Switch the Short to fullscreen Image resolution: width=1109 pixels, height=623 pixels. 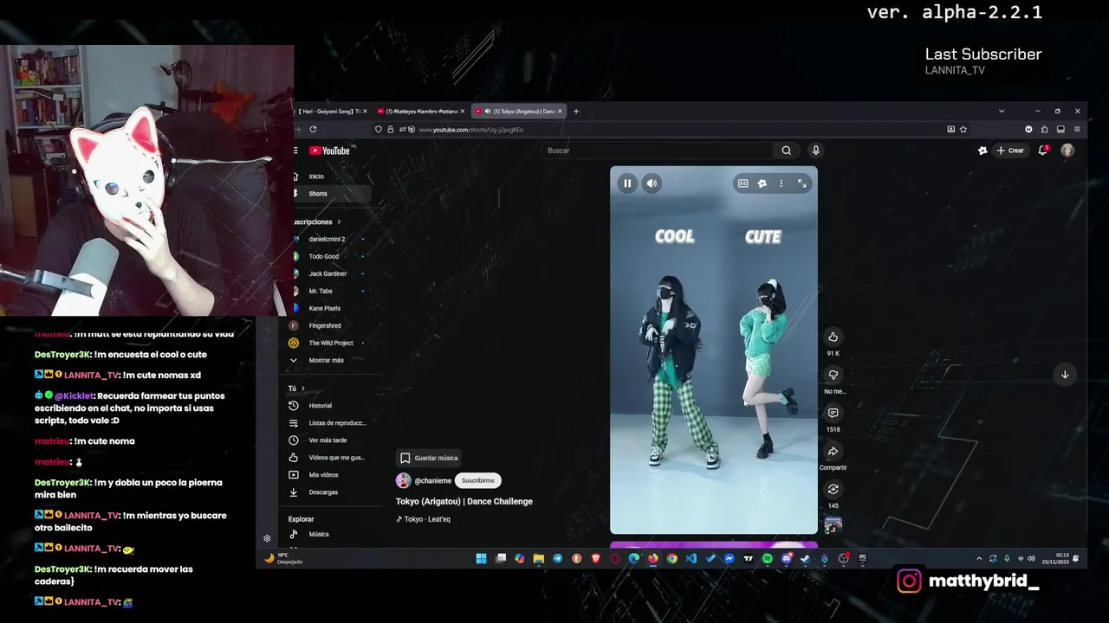(x=801, y=183)
